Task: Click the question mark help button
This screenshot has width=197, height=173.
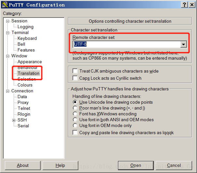Action: pyautogui.click(x=184, y=5)
